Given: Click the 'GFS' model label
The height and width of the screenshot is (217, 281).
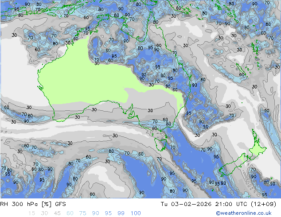Looking at the screenshot, I should click(60, 204).
